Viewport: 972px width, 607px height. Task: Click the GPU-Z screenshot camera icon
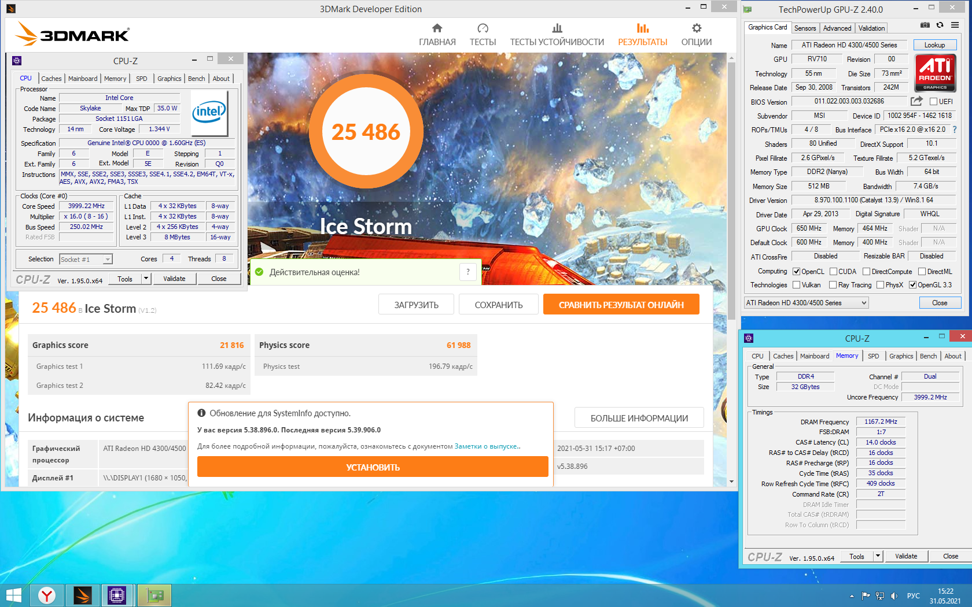tap(925, 25)
